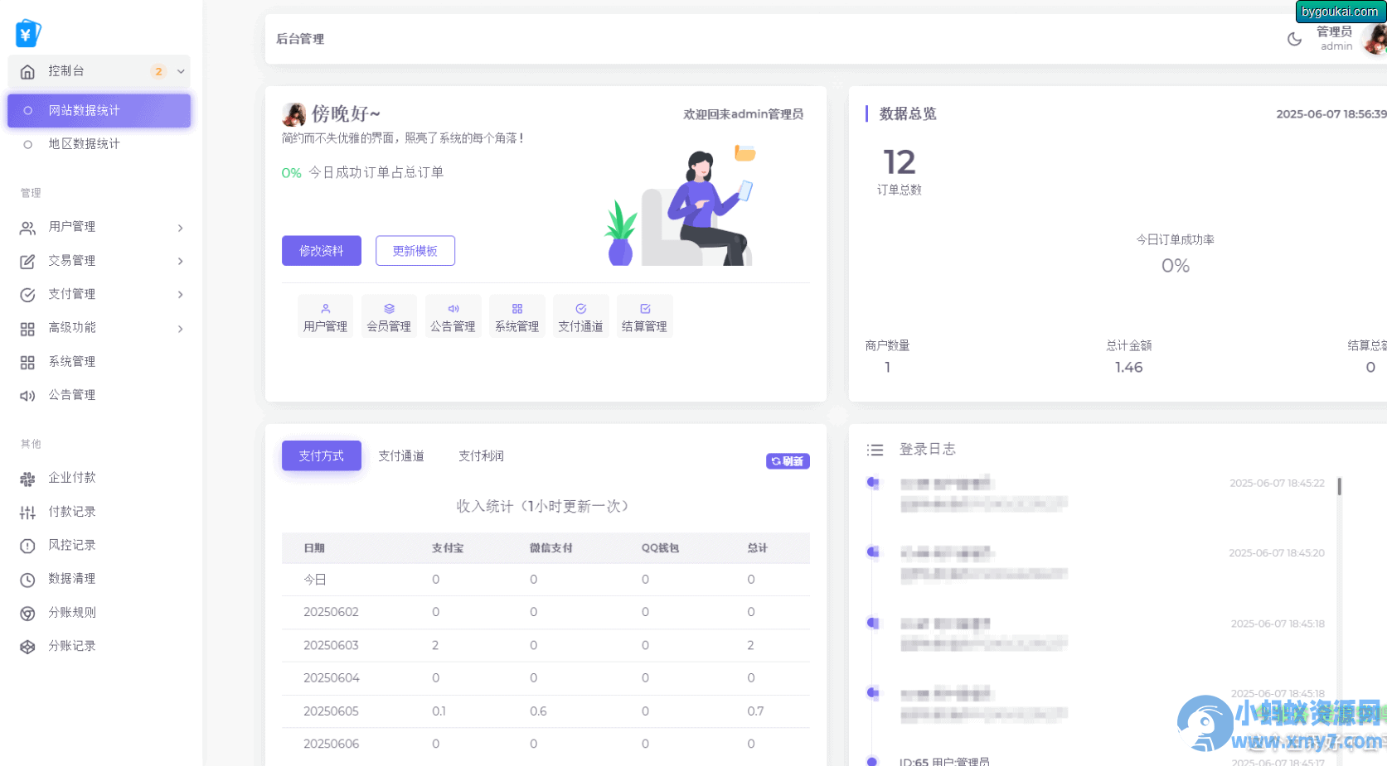Click the notification badge 2 on 控制台

(x=158, y=71)
